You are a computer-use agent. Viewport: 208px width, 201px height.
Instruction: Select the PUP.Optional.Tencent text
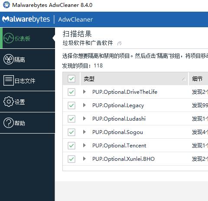pyautogui.click(x=119, y=146)
